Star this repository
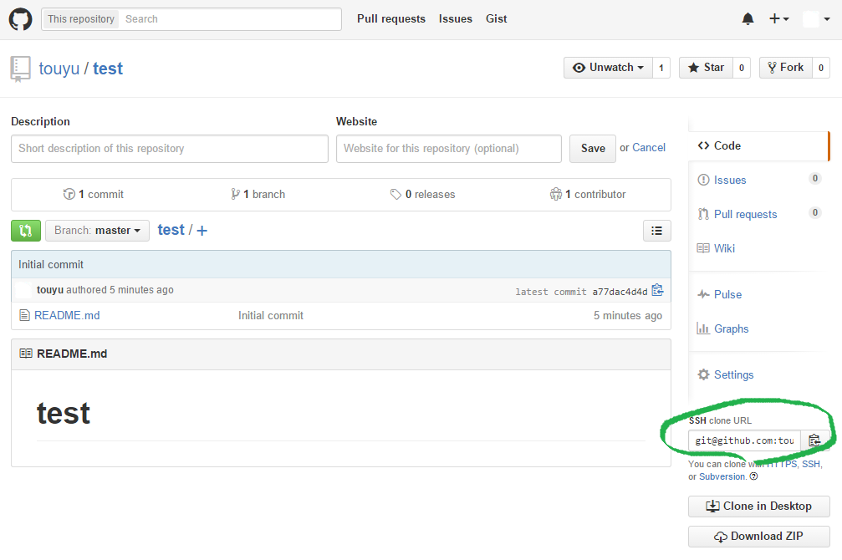 click(x=706, y=68)
